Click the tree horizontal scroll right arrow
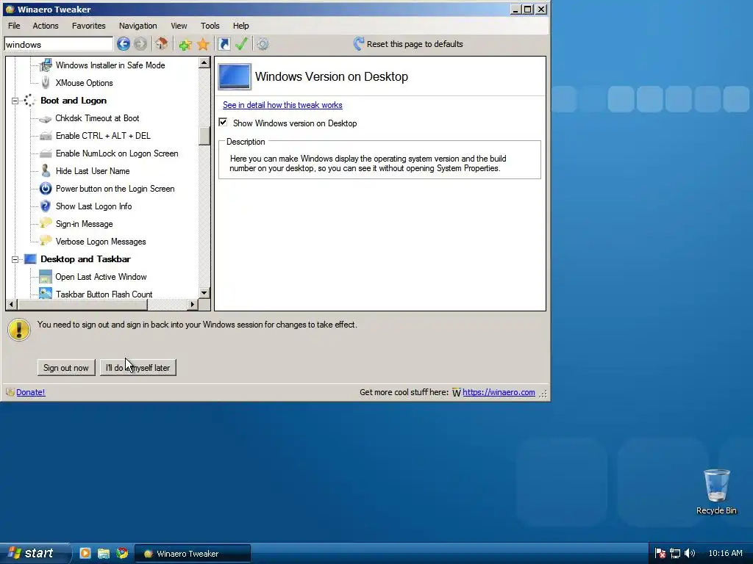Viewport: 753px width, 564px height. [x=193, y=304]
